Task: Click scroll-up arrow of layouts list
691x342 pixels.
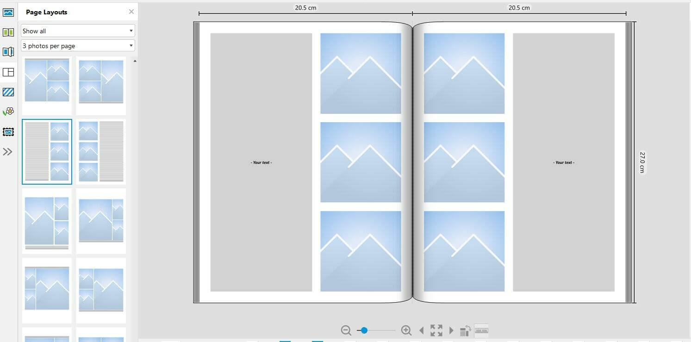Action: pos(135,61)
